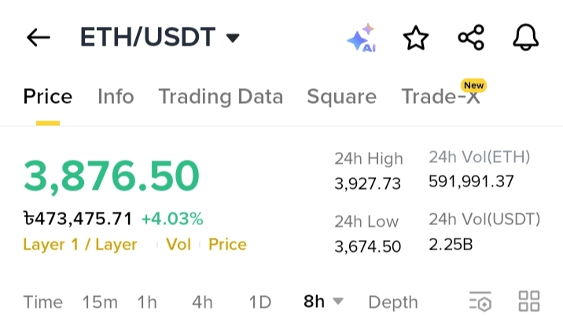Image resolution: width=563 pixels, height=318 pixels.
Task: Tap the back arrow icon
Action: 39,37
